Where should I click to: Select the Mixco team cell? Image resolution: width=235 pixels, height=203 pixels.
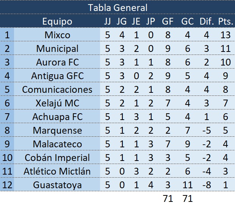57,35
